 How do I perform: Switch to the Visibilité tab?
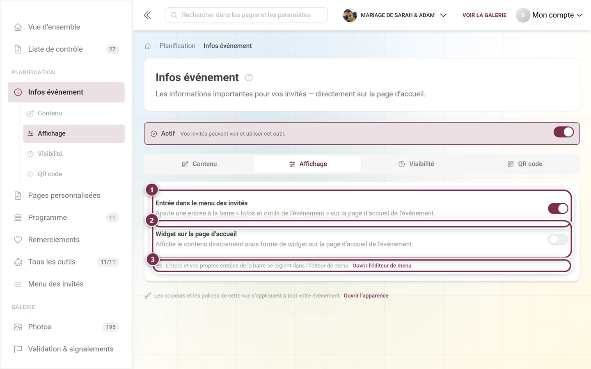click(x=416, y=164)
